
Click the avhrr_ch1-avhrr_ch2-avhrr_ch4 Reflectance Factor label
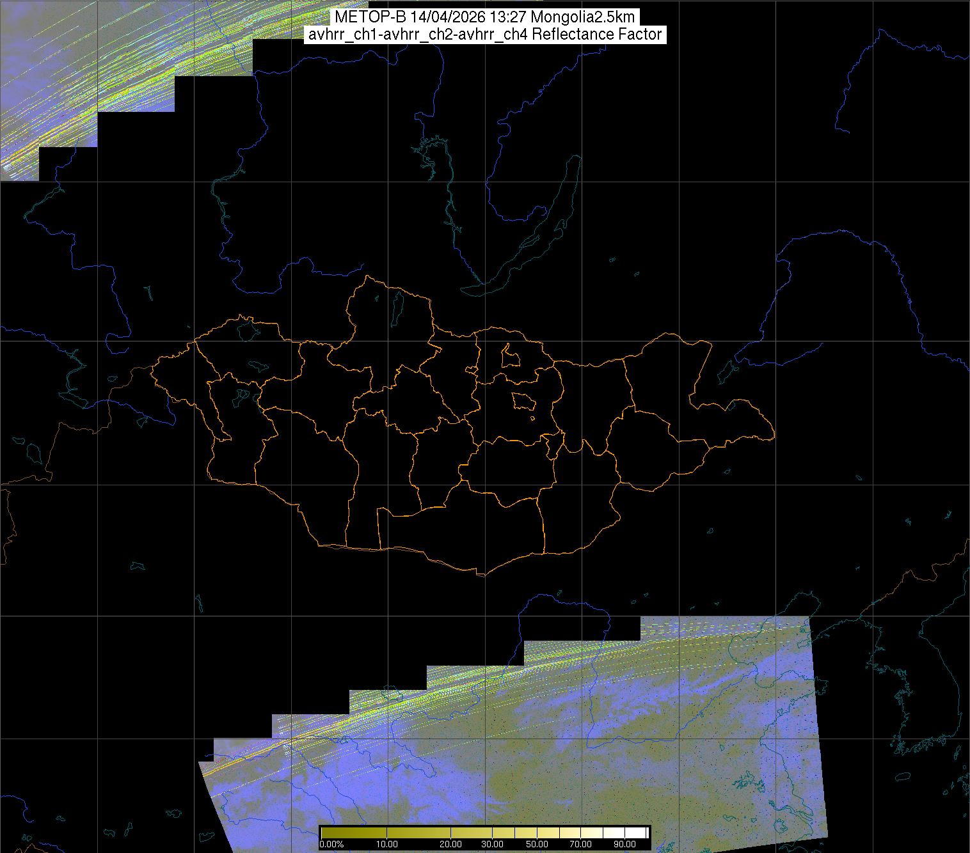(485, 35)
